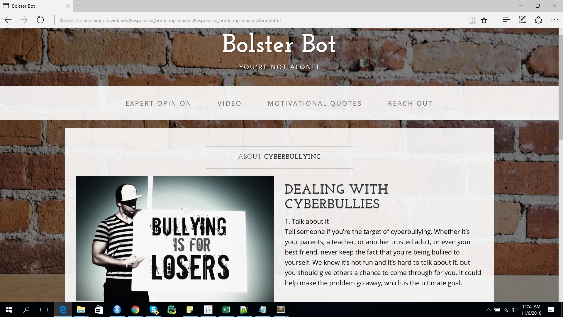Add page to favorites with the star
The height and width of the screenshot is (317, 563).
484,20
